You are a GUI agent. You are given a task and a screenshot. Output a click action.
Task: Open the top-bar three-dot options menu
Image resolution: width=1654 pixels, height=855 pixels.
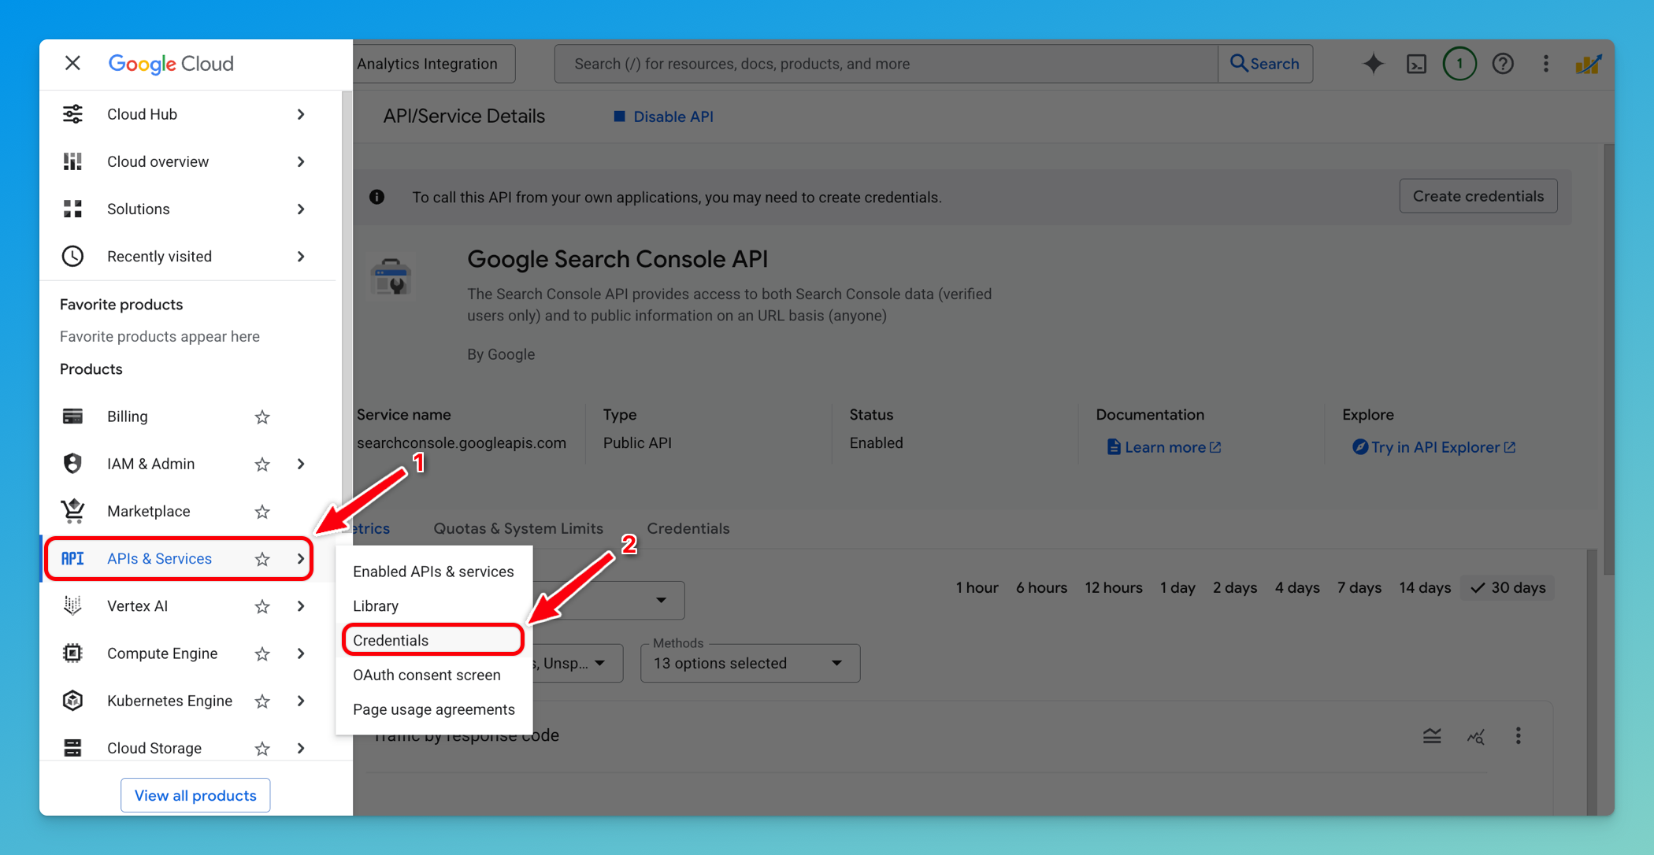pos(1546,64)
